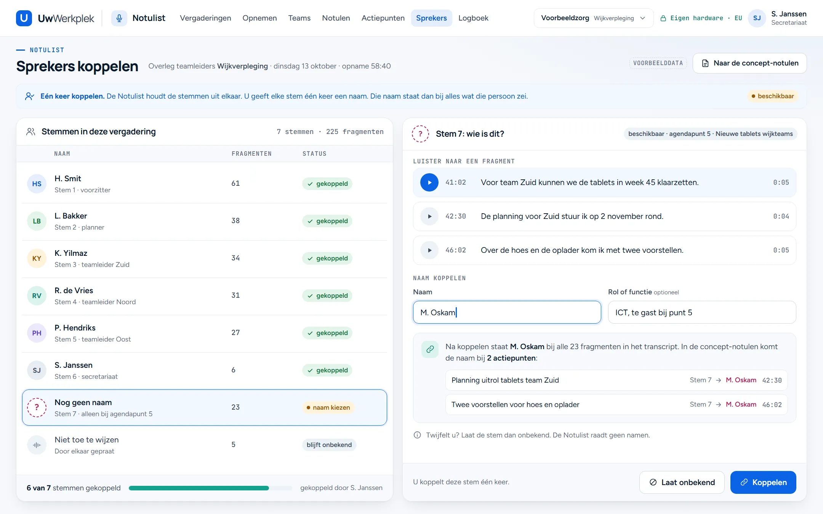
Task: Click action item Twee voorstellen voor hoes en oplader
Action: click(616, 404)
